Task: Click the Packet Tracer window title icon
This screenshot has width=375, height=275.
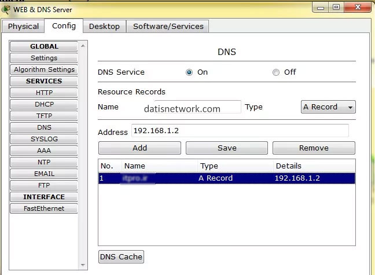Action: [x=6, y=10]
